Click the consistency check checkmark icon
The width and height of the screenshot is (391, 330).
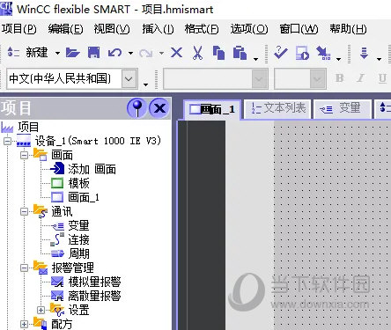(280, 53)
